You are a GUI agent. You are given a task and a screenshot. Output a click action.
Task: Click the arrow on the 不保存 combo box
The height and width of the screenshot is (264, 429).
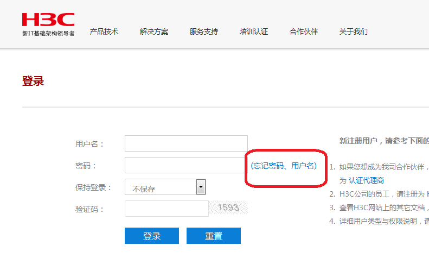[x=201, y=187]
